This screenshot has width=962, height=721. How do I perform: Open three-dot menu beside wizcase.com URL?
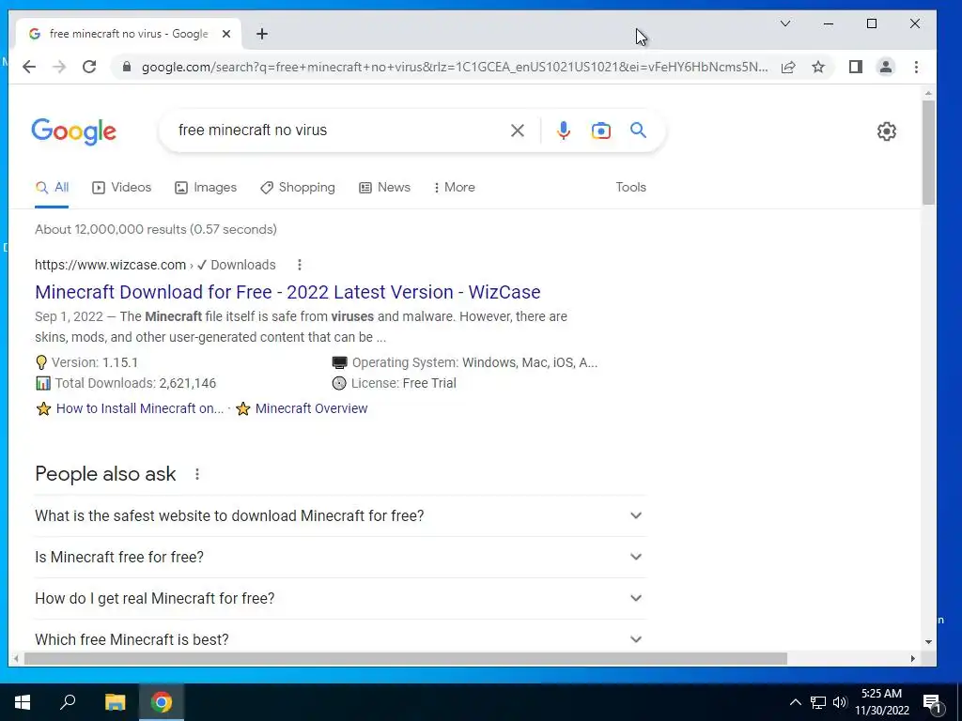click(300, 265)
